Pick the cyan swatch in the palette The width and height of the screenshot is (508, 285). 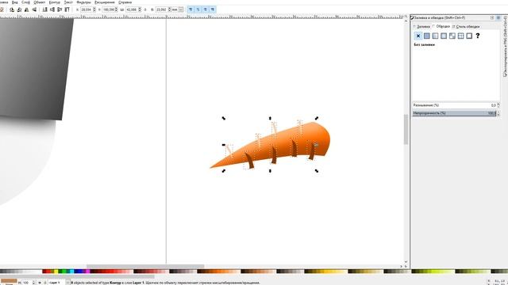coord(71,272)
